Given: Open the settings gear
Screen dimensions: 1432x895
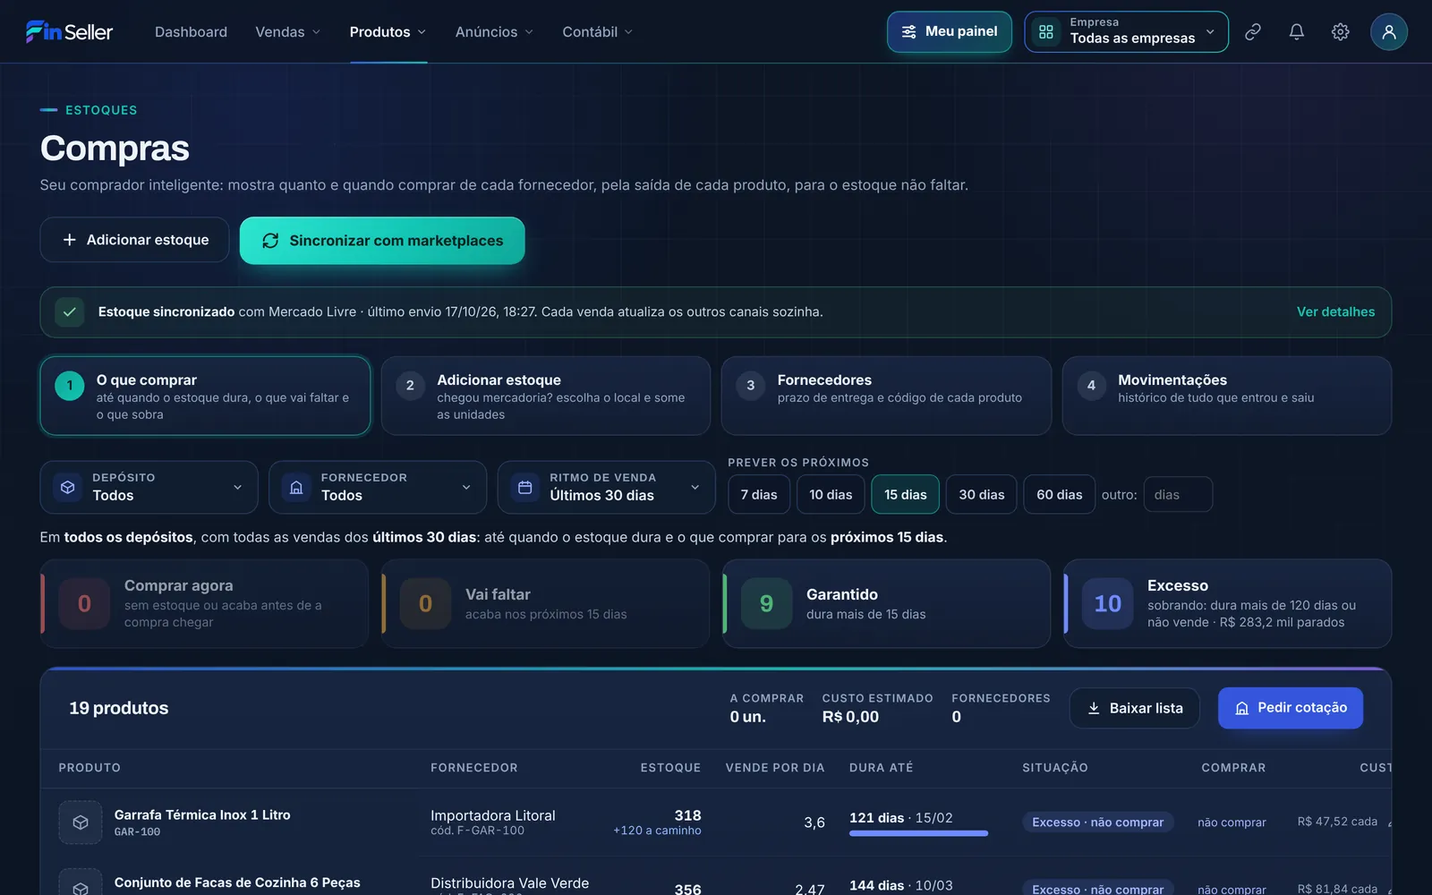Looking at the screenshot, I should point(1340,32).
